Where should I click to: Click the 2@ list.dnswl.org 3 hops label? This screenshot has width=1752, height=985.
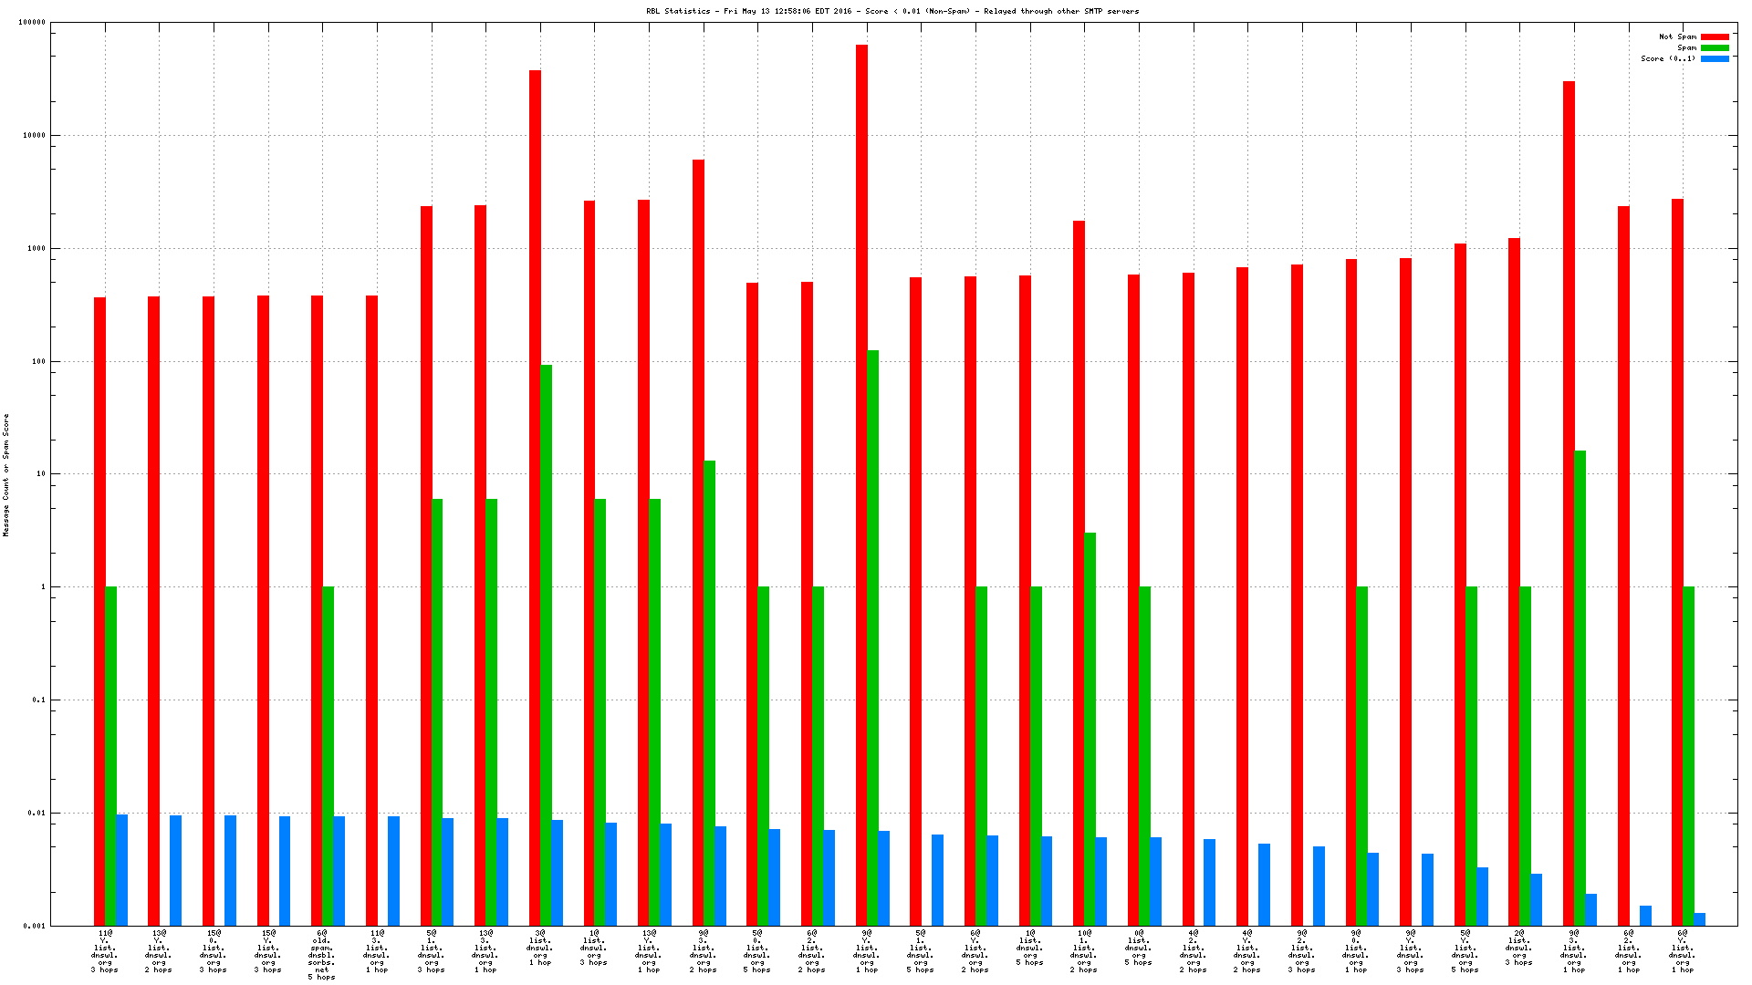click(x=1519, y=948)
